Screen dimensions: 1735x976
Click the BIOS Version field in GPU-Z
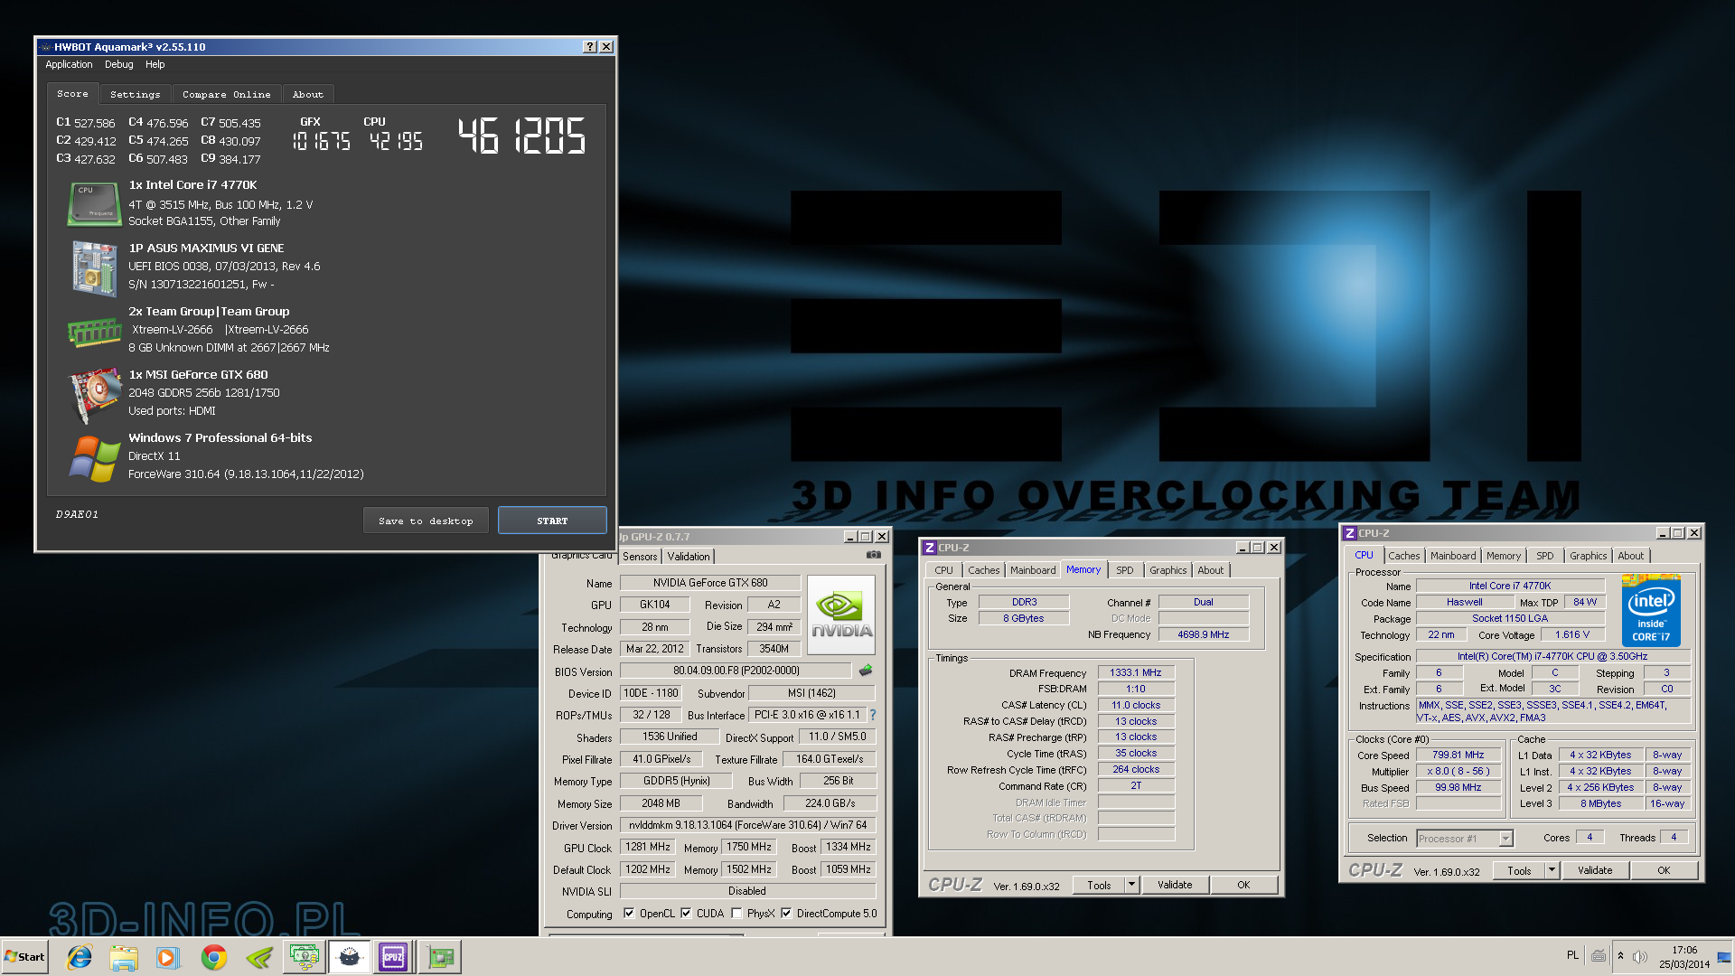coord(736,671)
